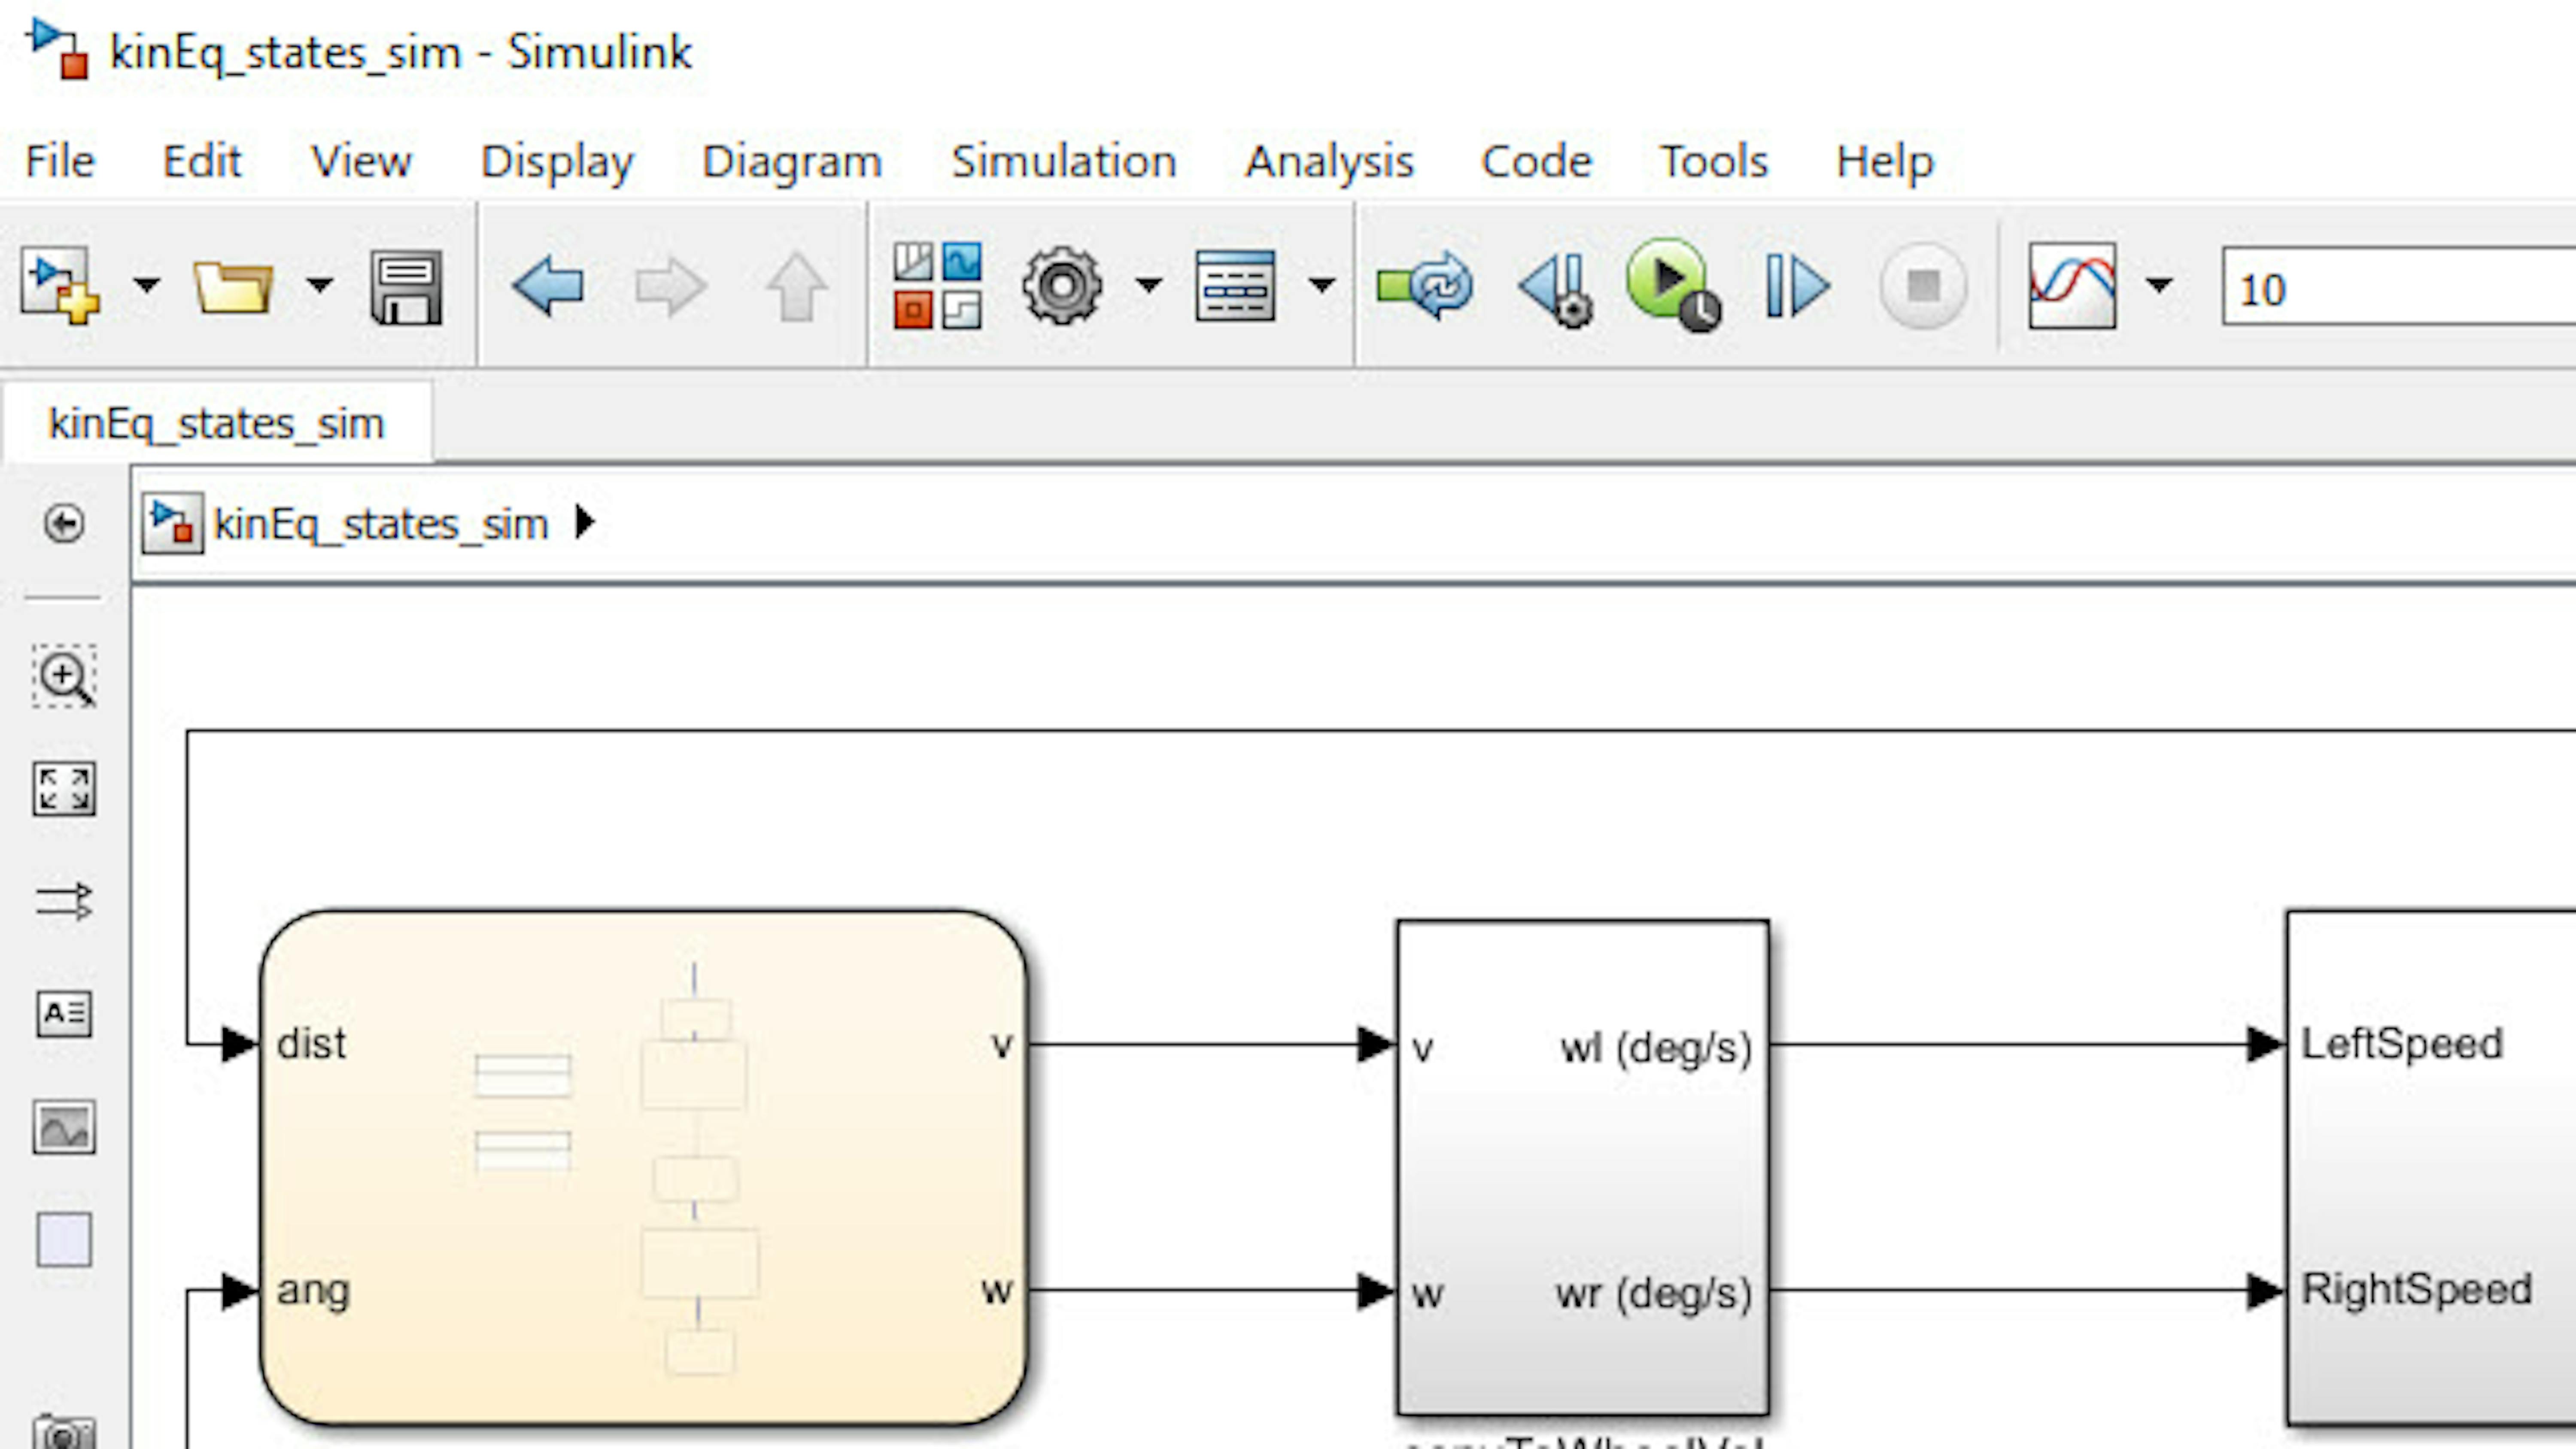Select the Annotation text tool
The image size is (2576, 1449).
tap(64, 1014)
